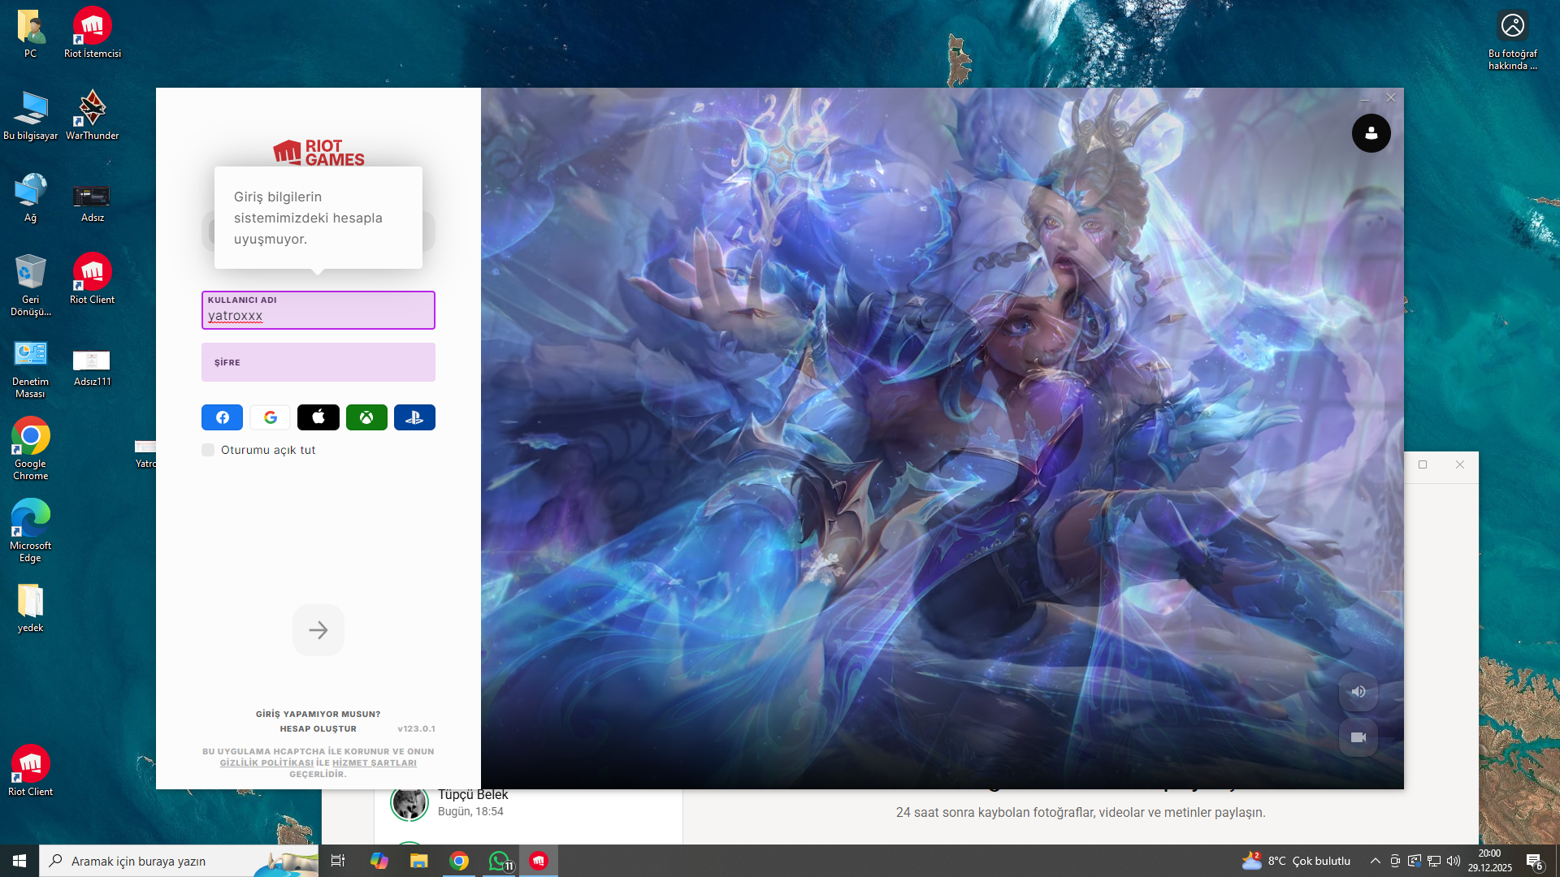Image resolution: width=1560 pixels, height=877 pixels.
Task: Open the network tray icon
Action: 1434,861
